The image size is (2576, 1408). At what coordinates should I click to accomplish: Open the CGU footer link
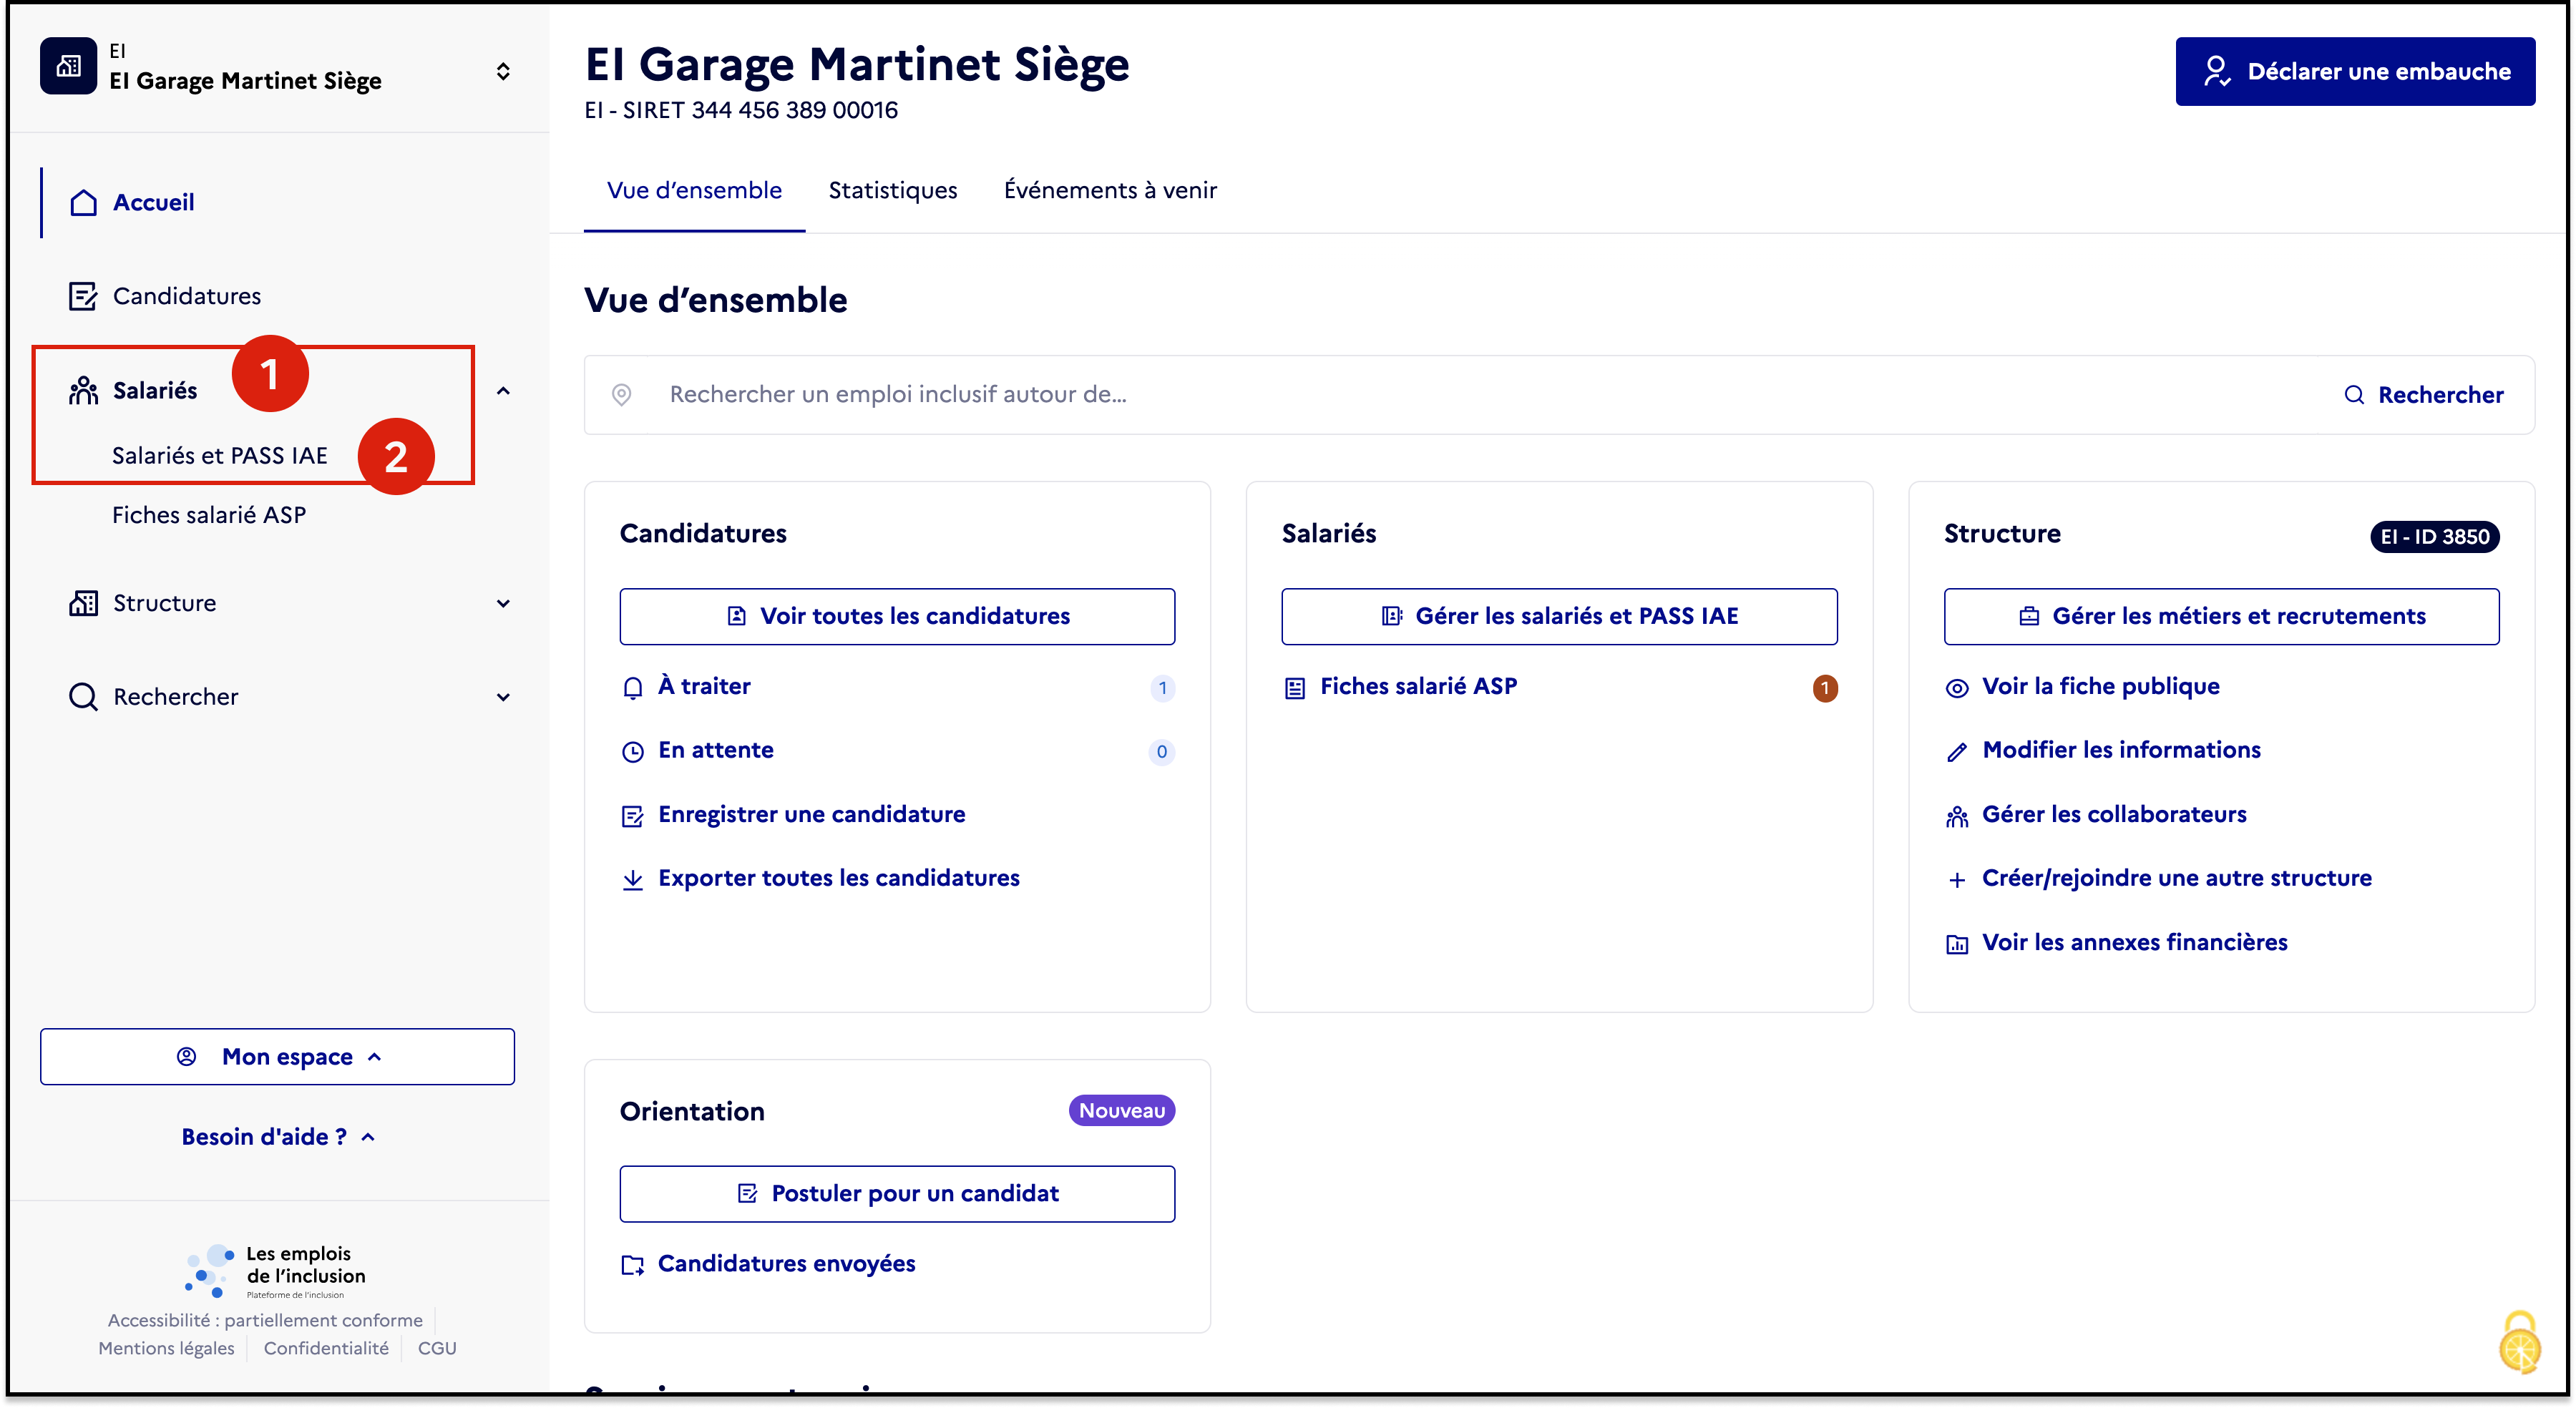tap(437, 1348)
